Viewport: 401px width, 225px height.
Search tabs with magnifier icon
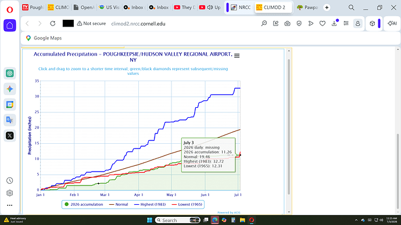click(352, 8)
